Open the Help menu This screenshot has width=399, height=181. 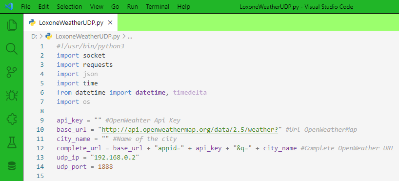coord(183,7)
